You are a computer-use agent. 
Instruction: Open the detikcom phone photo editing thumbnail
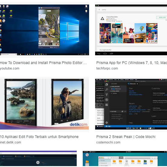(44, 104)
